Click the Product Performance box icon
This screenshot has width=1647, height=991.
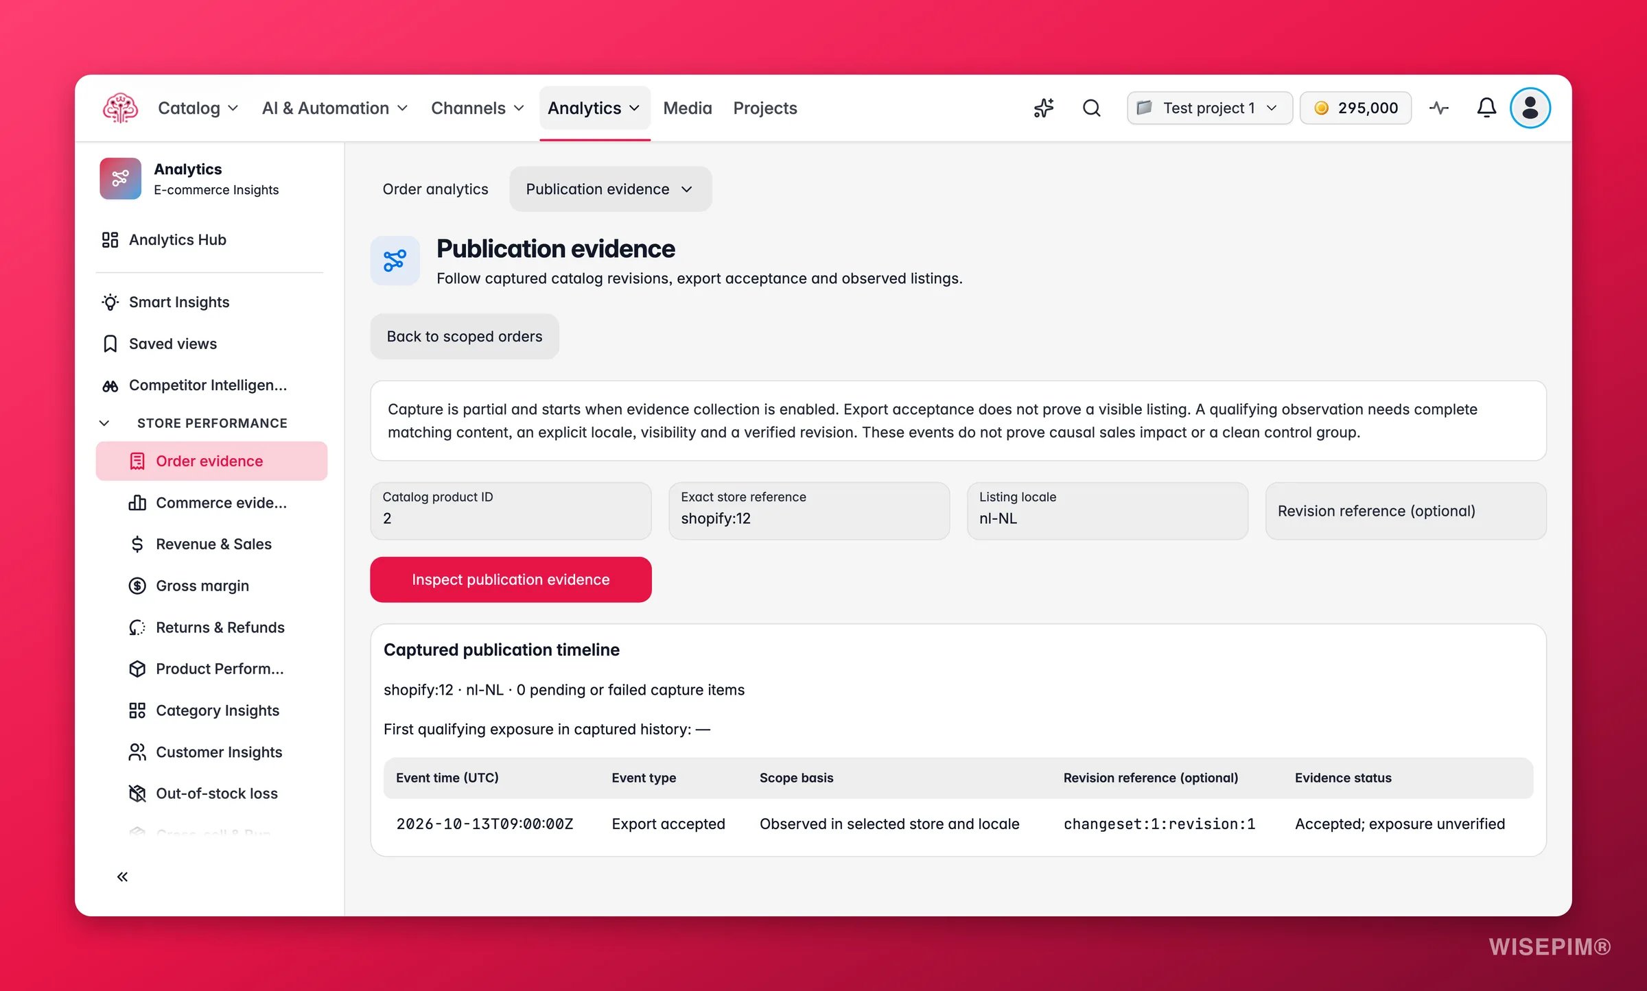click(137, 669)
